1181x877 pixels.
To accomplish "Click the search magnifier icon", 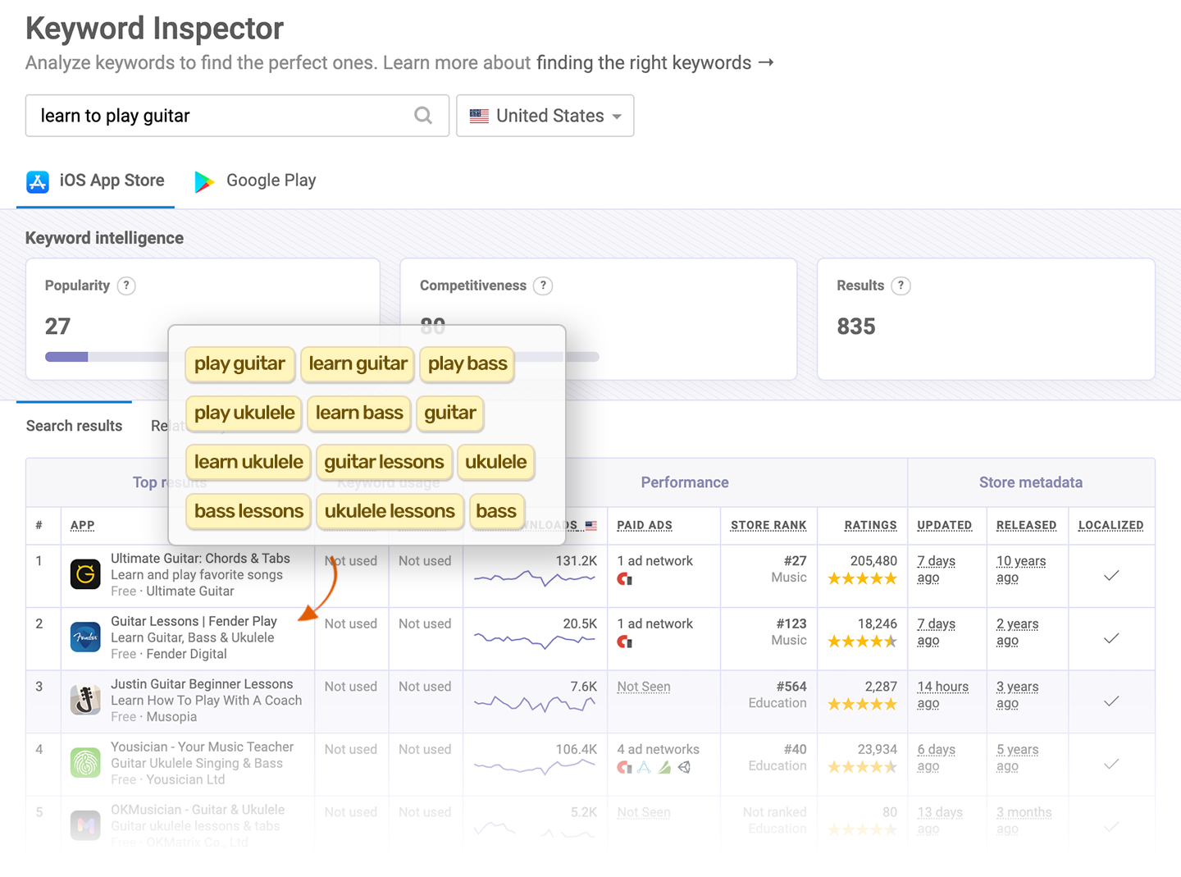I will point(423,116).
